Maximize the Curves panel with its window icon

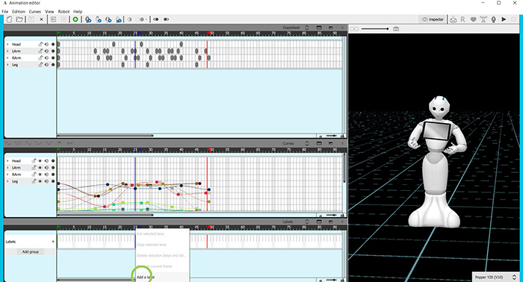pos(319,143)
